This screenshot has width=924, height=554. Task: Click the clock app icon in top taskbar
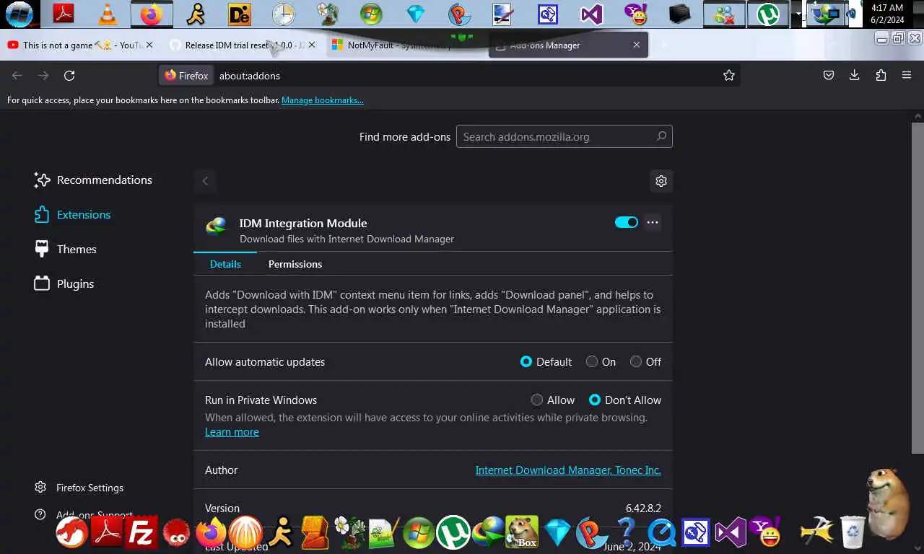pos(284,14)
